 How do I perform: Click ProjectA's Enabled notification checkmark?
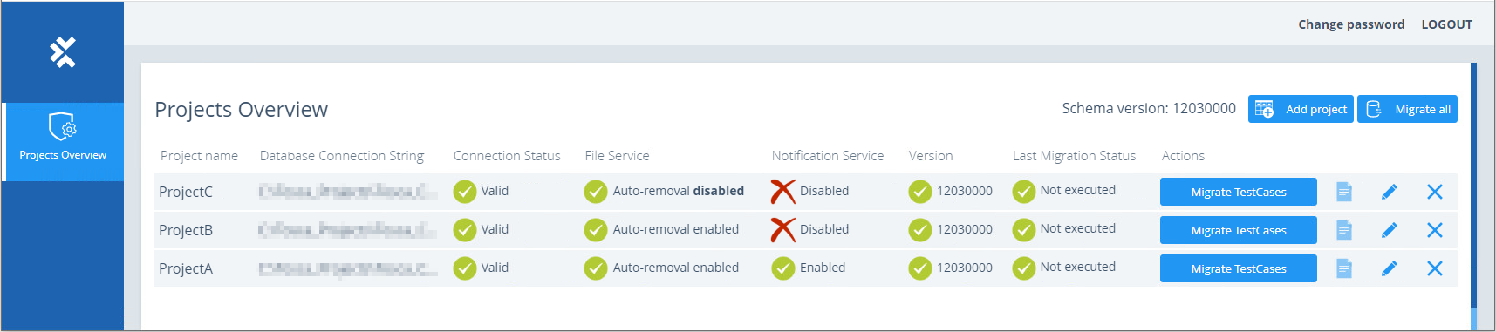click(x=782, y=268)
